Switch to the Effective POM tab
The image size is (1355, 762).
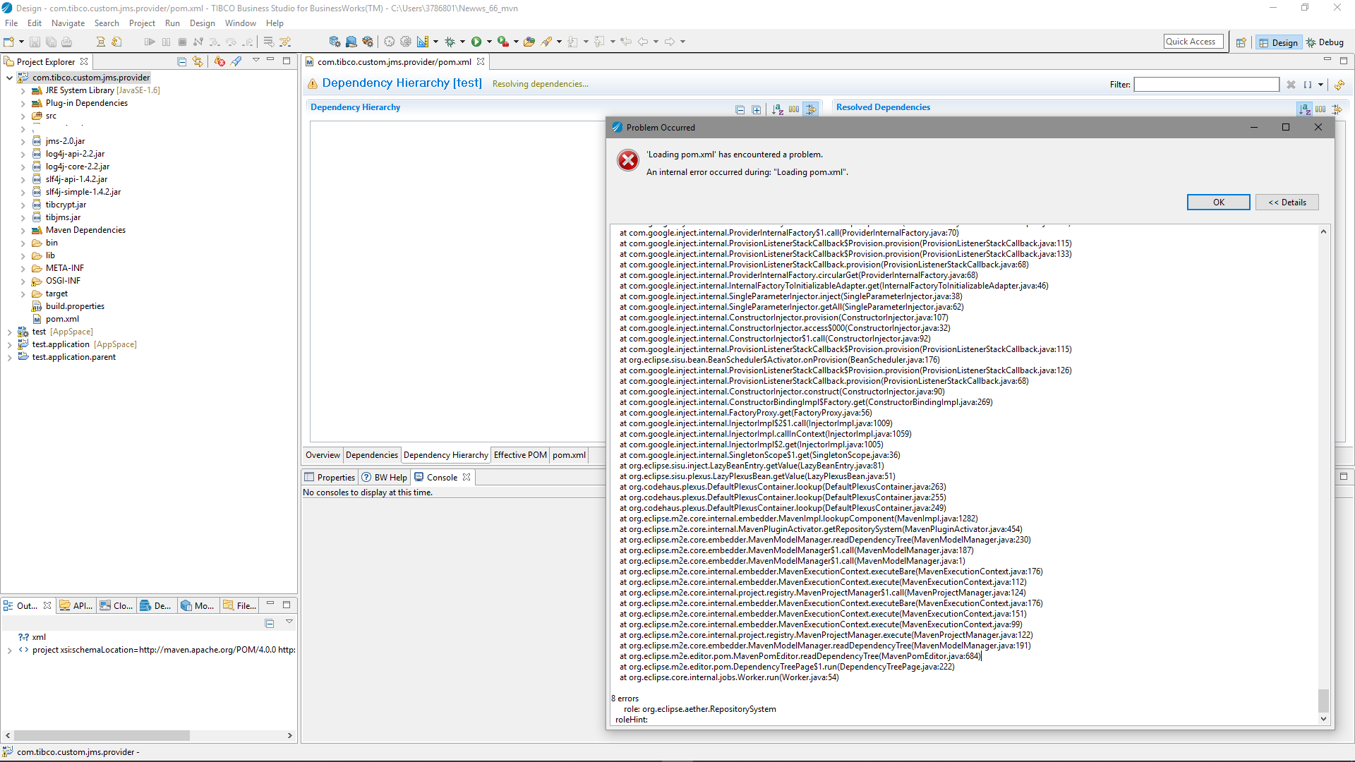click(x=520, y=455)
